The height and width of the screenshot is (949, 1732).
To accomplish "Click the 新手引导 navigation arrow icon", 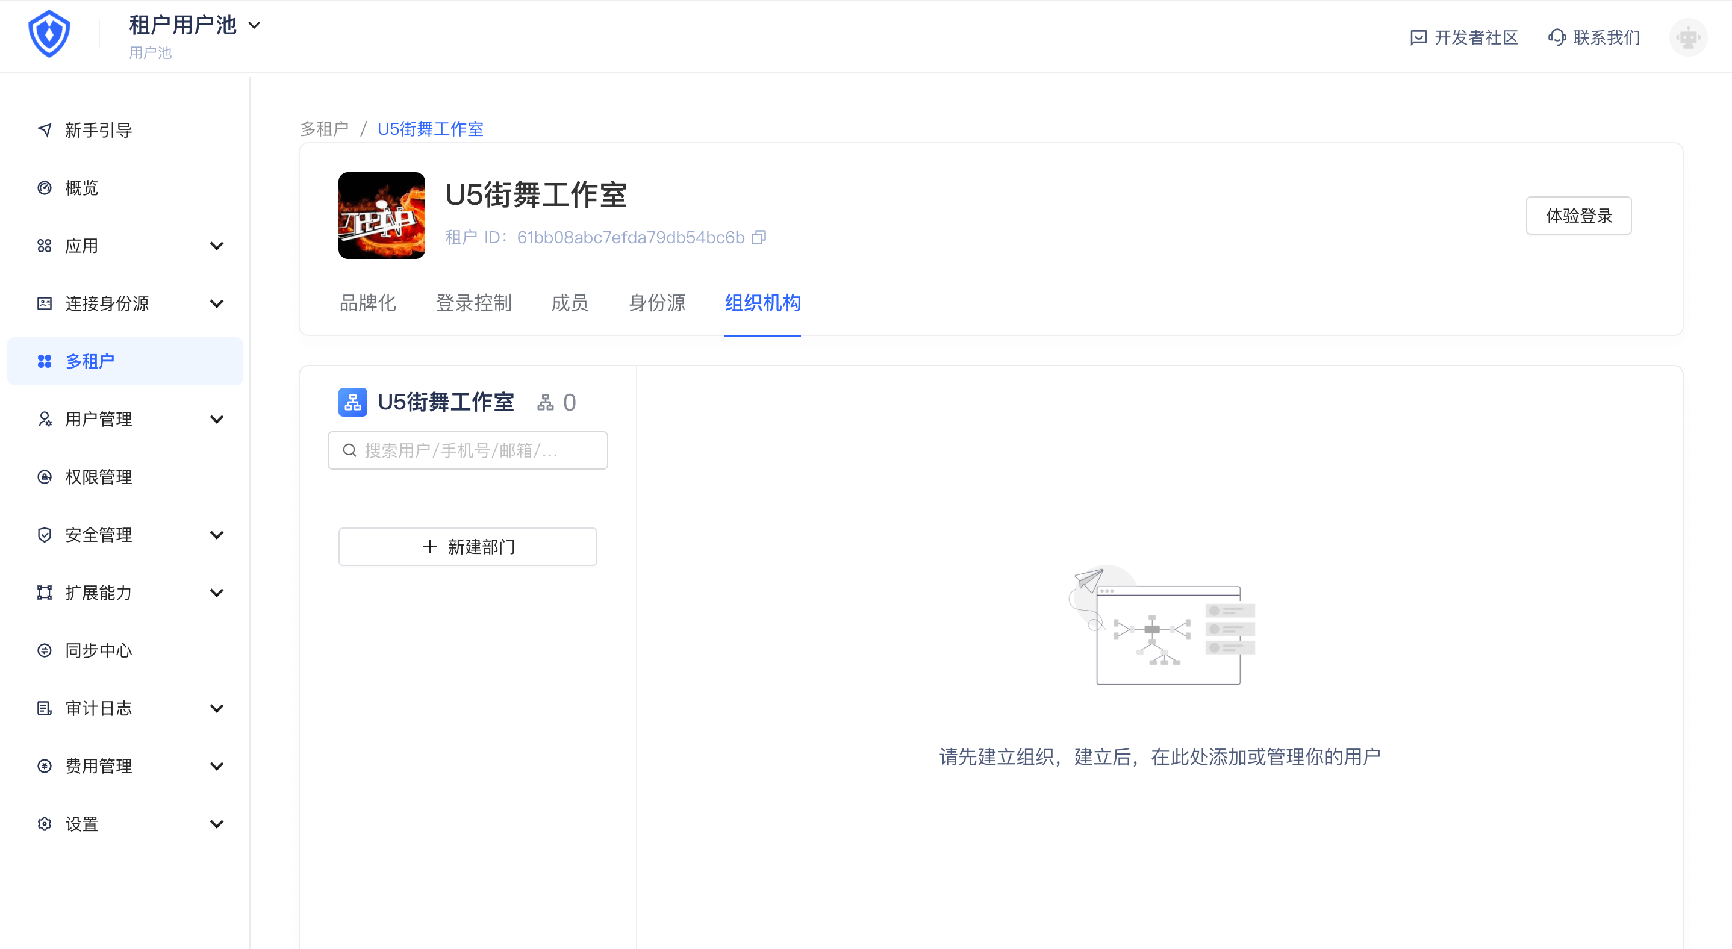I will (45, 129).
